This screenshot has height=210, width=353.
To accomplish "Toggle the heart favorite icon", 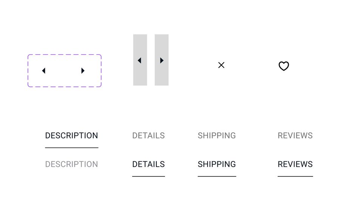I will (x=284, y=66).
